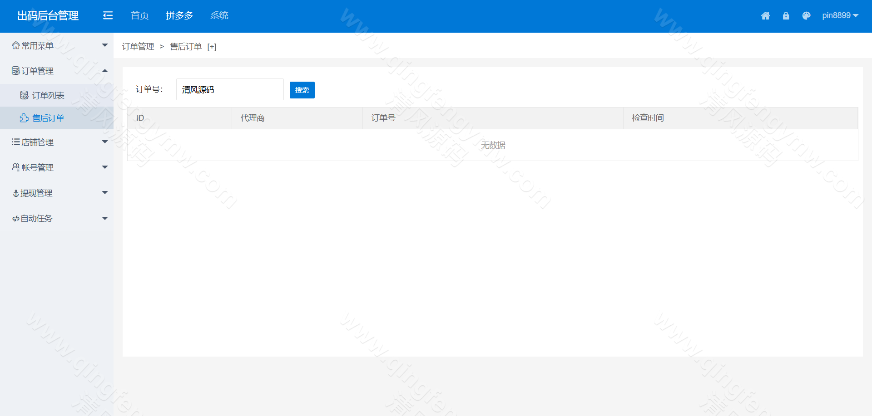Click the [+] beside 售后订单 breadcrumb
Screen dimensions: 872x416
point(212,46)
